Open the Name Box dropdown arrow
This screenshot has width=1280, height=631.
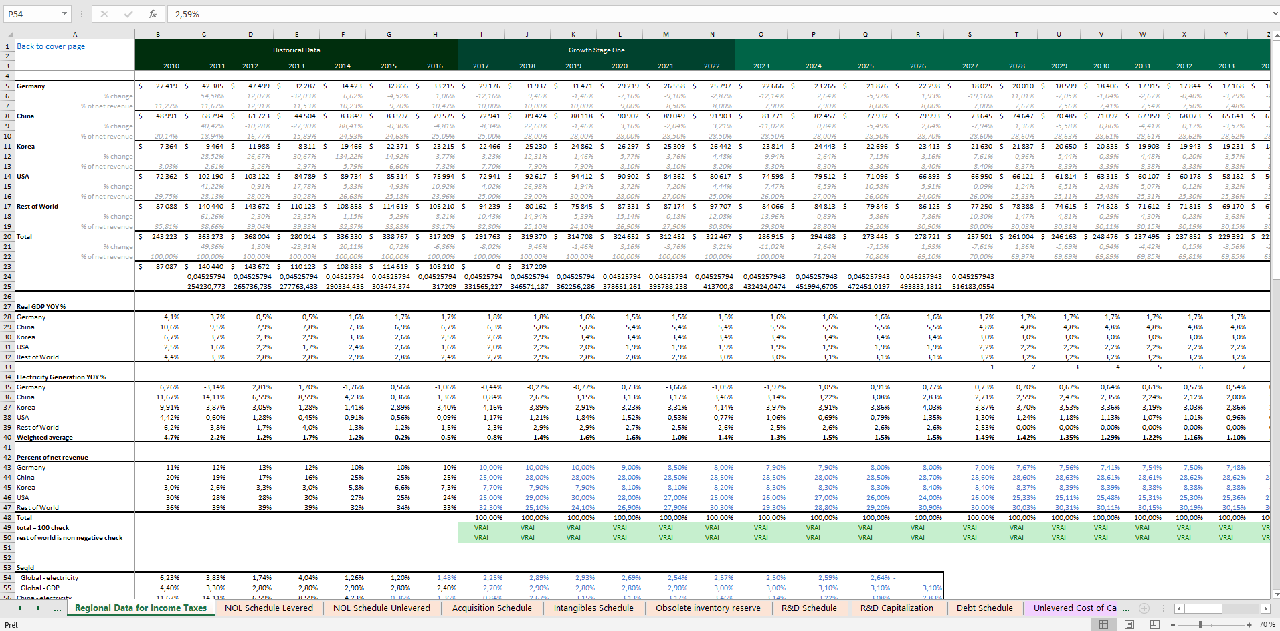pyautogui.click(x=65, y=14)
